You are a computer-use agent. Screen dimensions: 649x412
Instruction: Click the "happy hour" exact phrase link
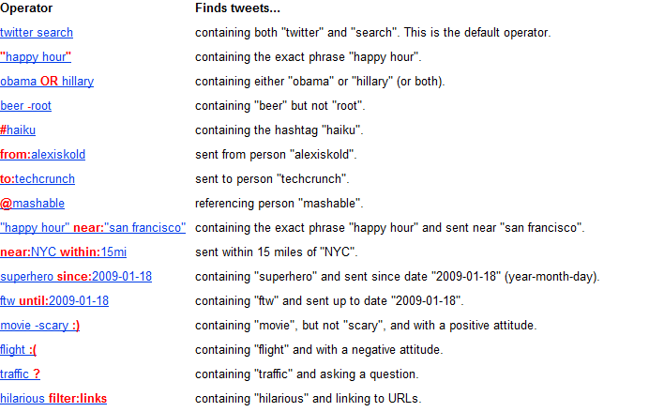pos(36,57)
